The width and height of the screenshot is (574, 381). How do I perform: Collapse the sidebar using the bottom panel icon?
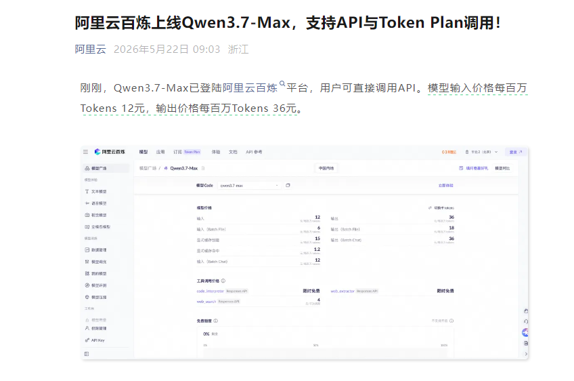[87, 354]
